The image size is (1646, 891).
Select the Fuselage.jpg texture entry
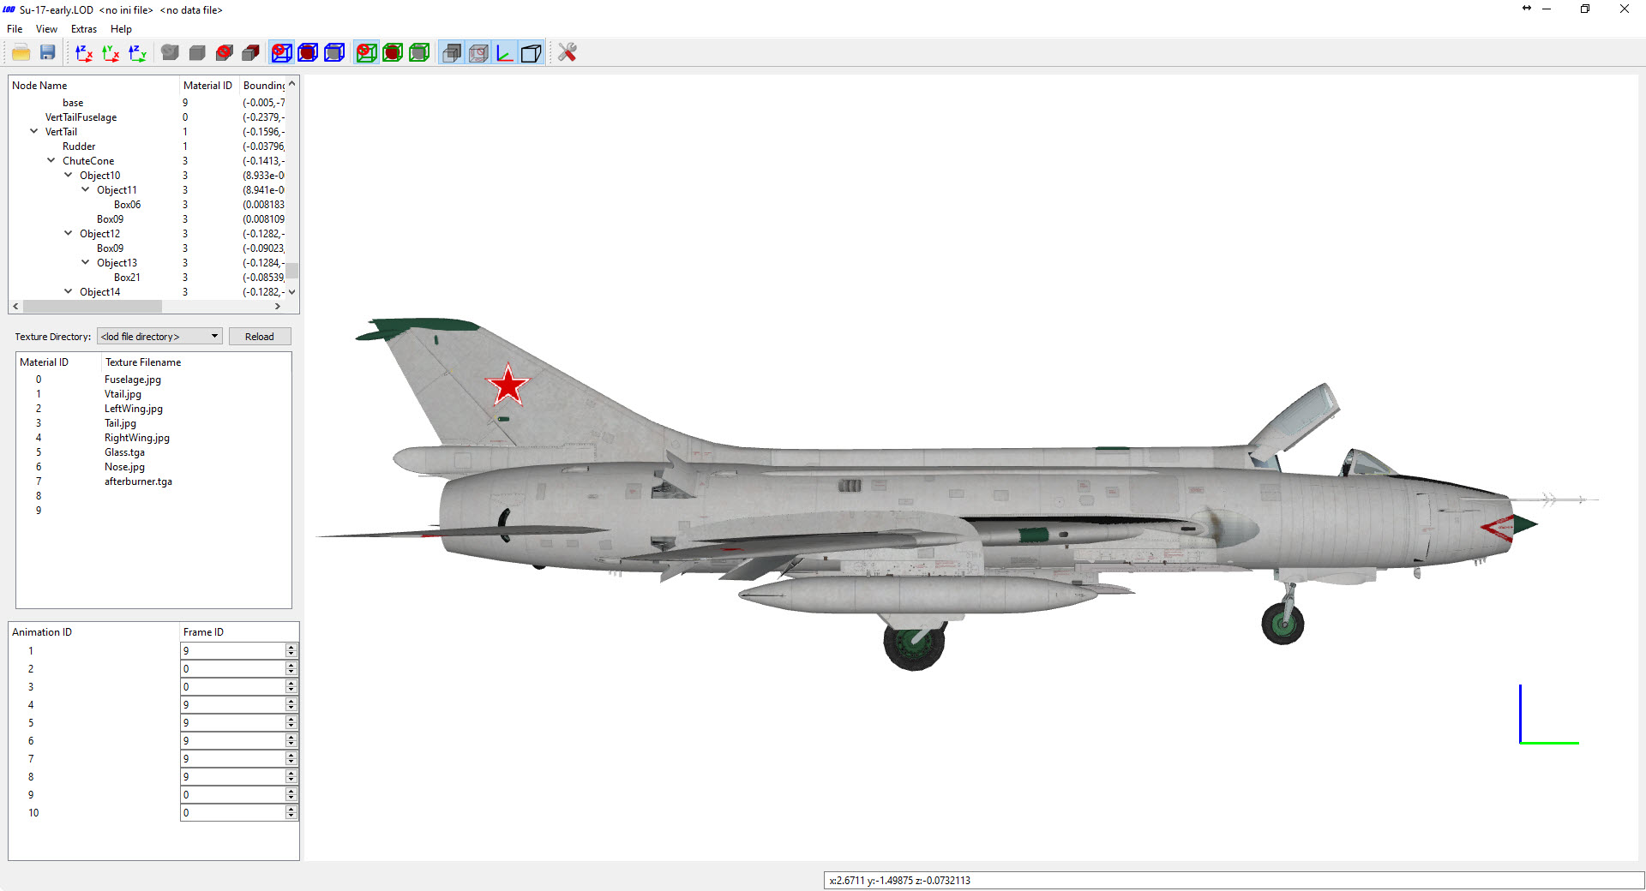point(133,380)
